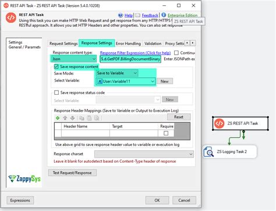Open Proxy Settings tab
Image resolution: width=276 pixels, height=211 pixels.
click(174, 44)
